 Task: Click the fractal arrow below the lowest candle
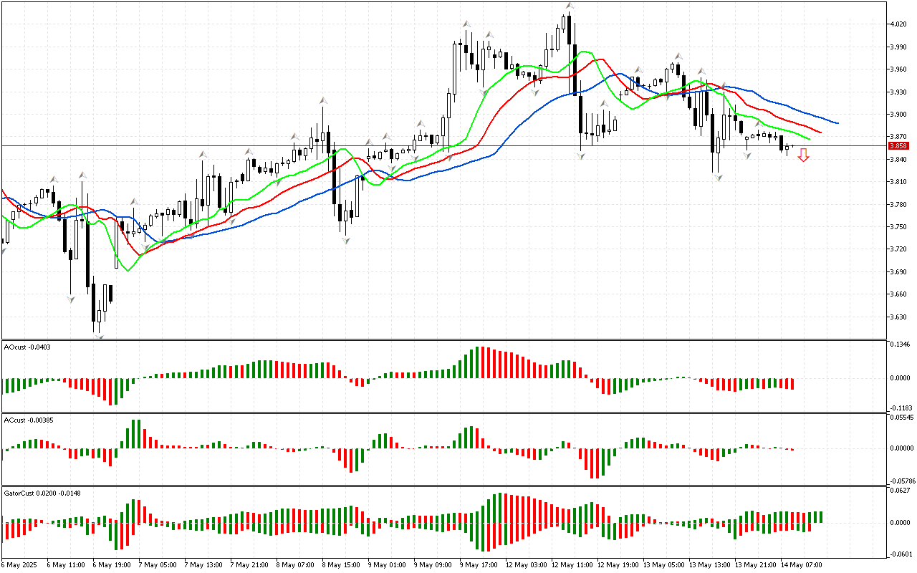(x=99, y=334)
